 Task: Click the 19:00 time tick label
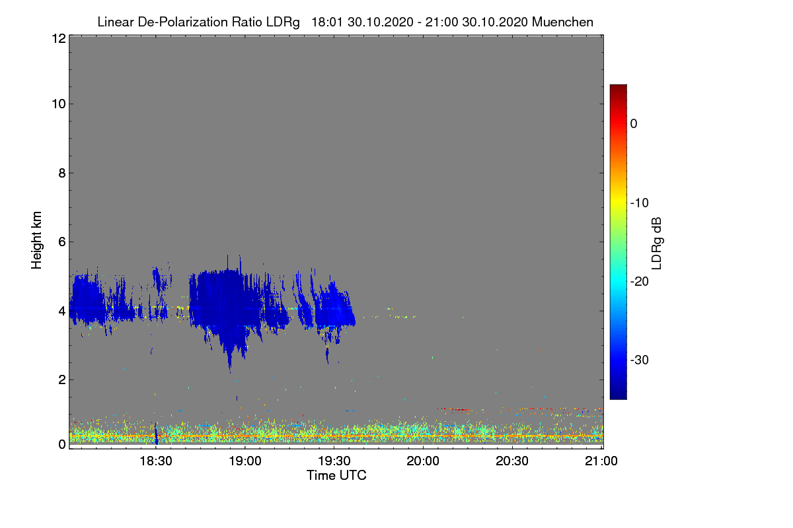(245, 461)
